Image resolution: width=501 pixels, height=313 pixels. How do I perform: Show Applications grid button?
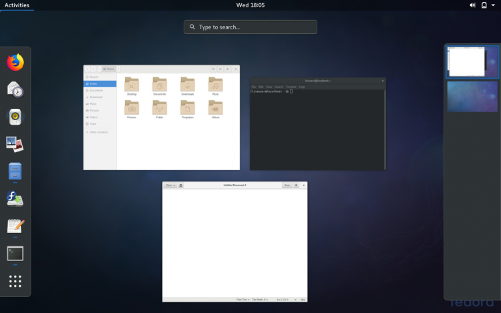point(15,281)
